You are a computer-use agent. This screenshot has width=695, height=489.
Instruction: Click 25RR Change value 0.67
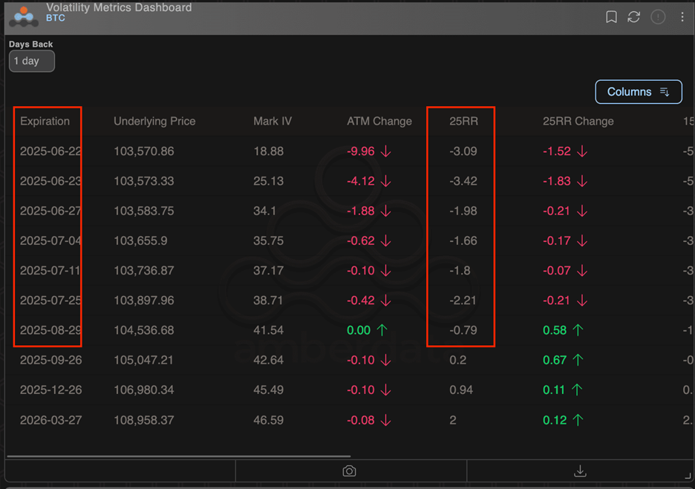pos(555,360)
